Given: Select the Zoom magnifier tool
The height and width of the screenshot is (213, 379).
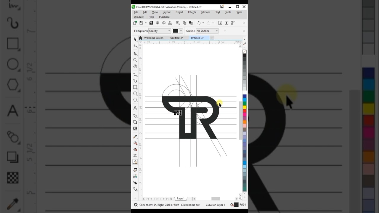Looking at the screenshot, I should coord(135,60).
